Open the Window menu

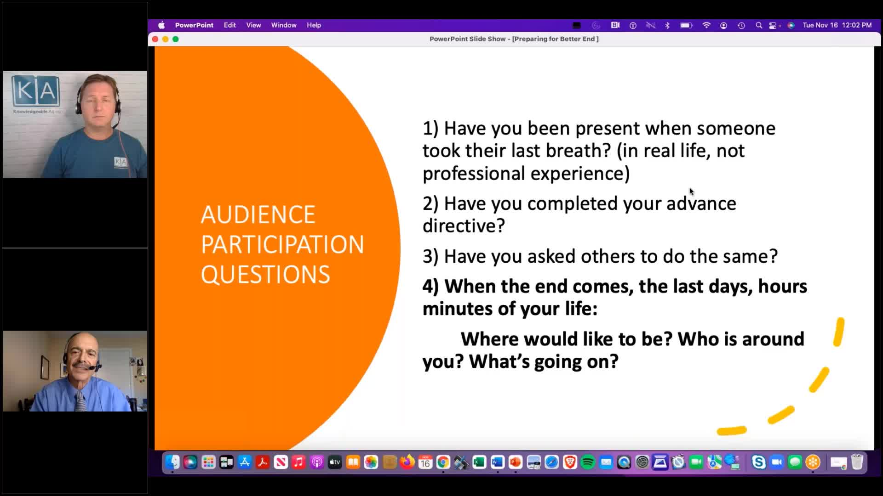[283, 25]
